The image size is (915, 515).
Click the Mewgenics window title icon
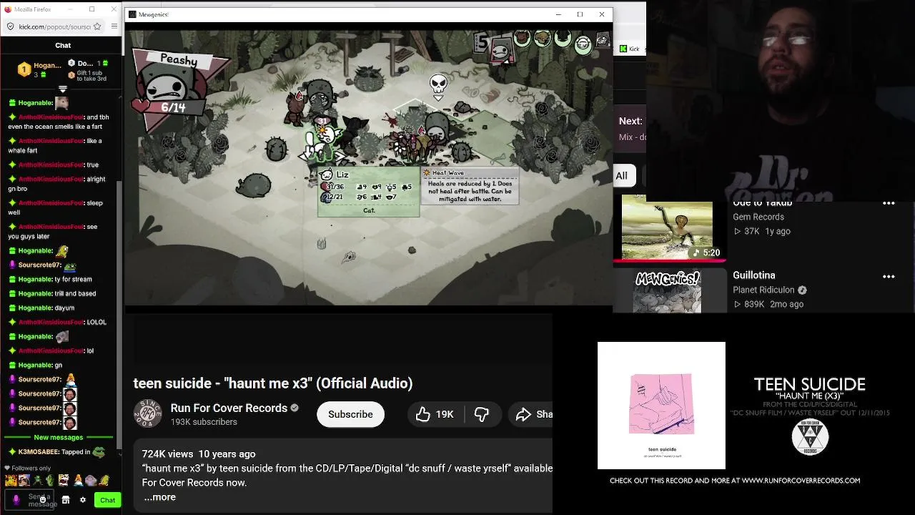tap(133, 14)
